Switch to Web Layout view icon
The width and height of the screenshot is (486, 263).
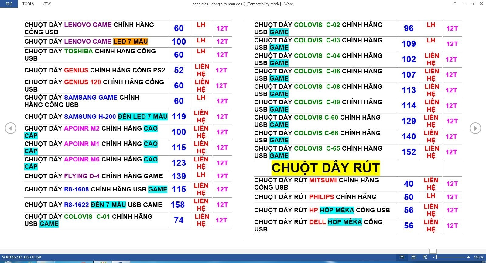(x=425, y=257)
